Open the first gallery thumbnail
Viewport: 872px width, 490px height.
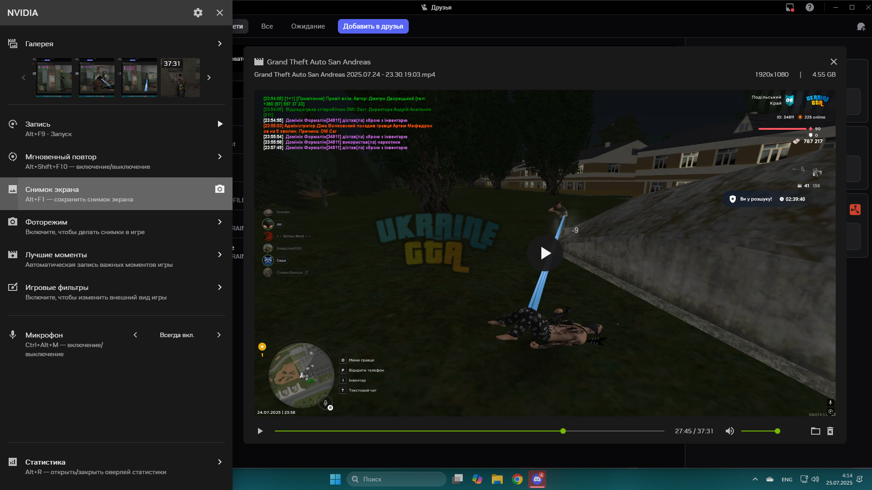pyautogui.click(x=54, y=78)
